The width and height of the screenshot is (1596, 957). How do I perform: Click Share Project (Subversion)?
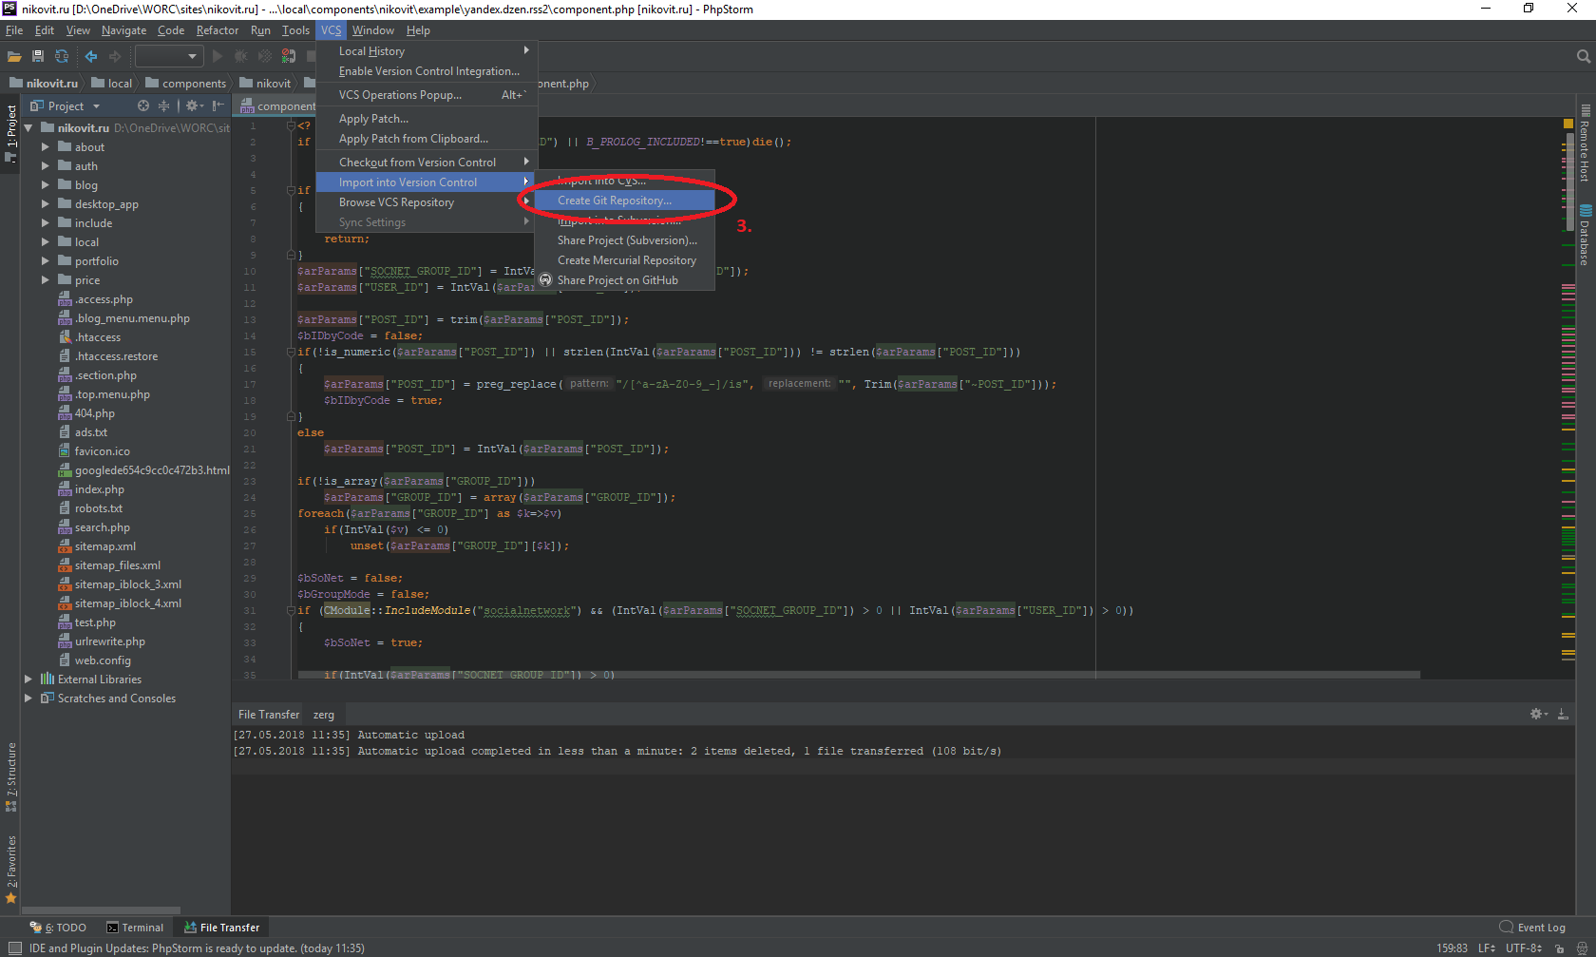[624, 240]
